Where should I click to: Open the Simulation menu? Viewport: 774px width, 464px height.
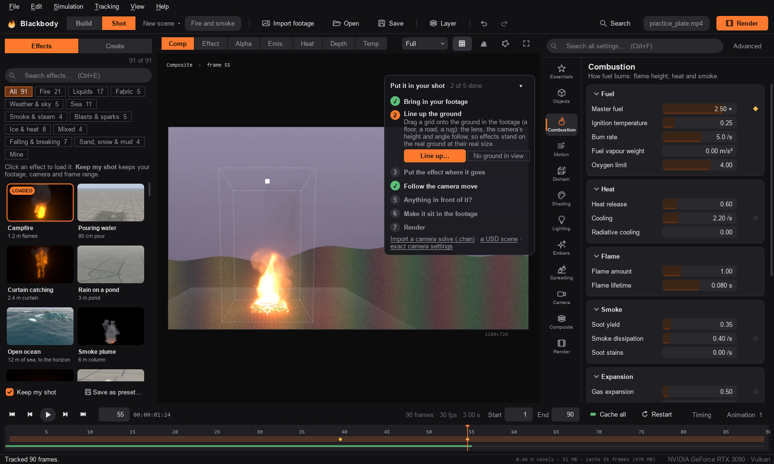click(68, 6)
